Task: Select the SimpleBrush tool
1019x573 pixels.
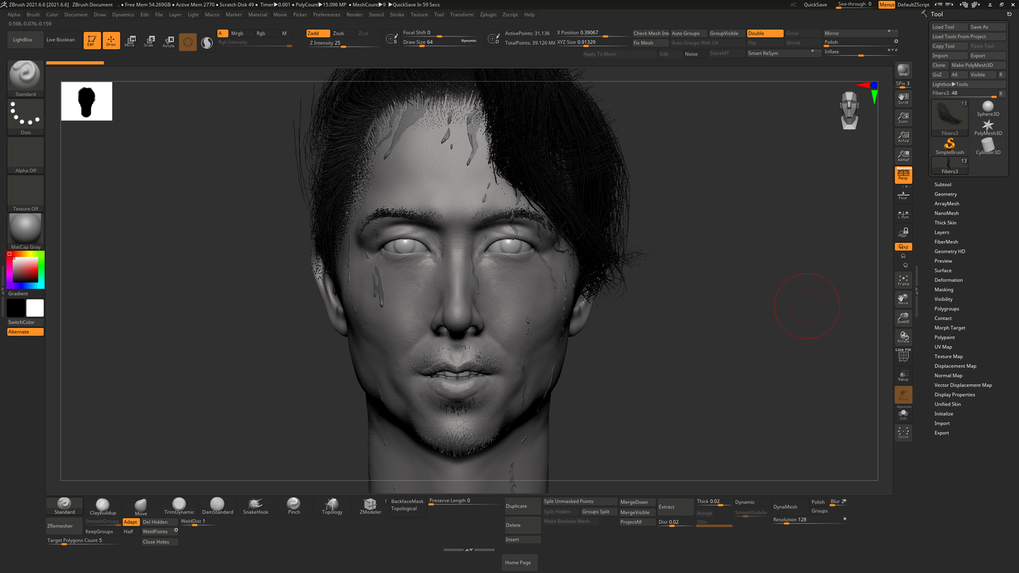Action: tap(950, 146)
